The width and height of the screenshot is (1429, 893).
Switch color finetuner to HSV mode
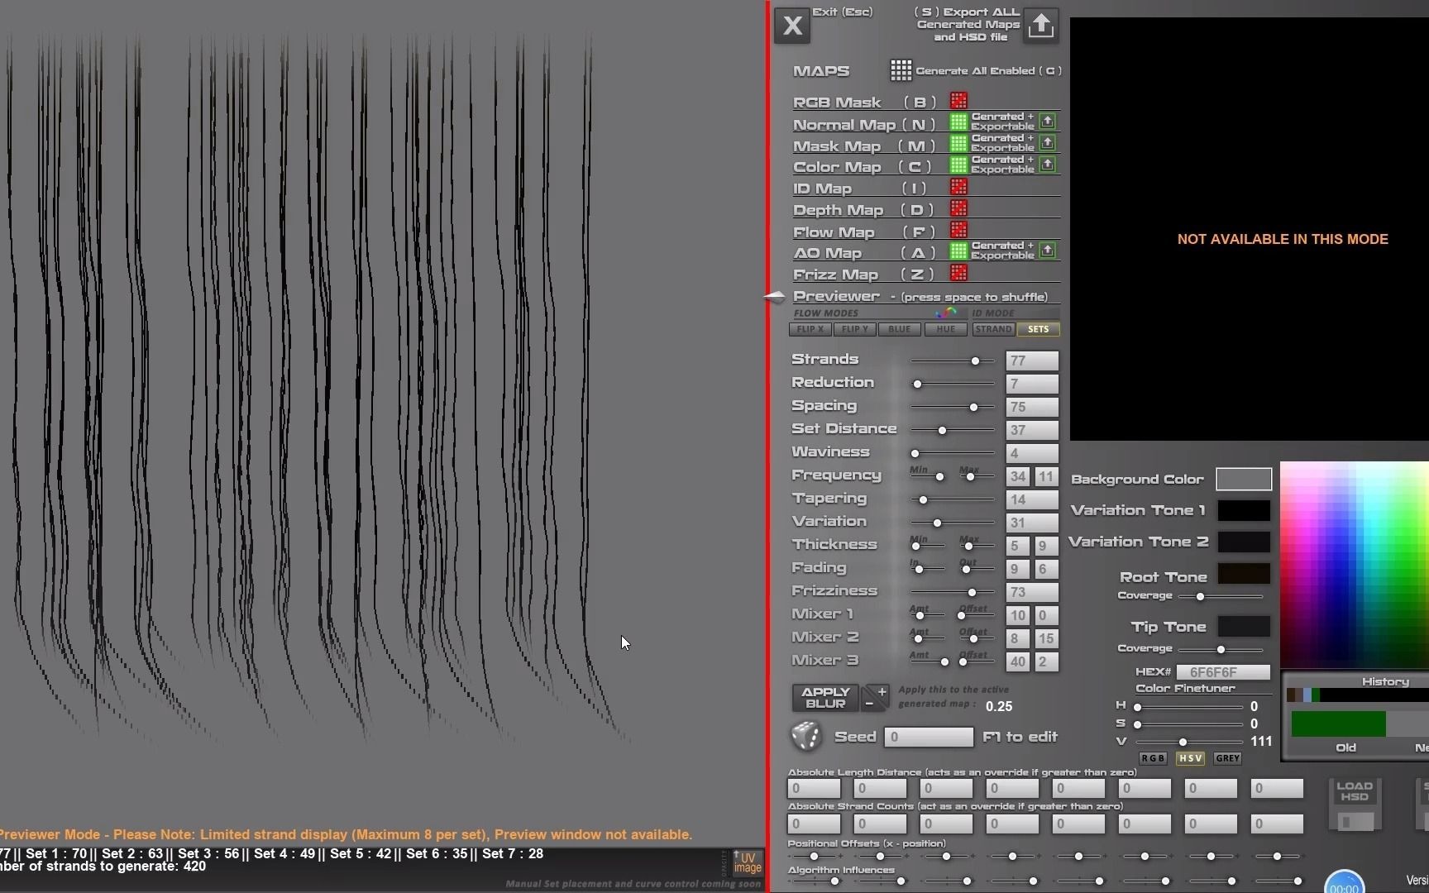point(1191,758)
